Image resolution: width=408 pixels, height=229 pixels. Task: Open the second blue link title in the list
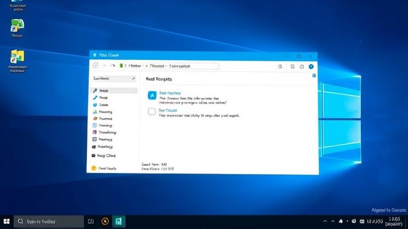(x=168, y=110)
